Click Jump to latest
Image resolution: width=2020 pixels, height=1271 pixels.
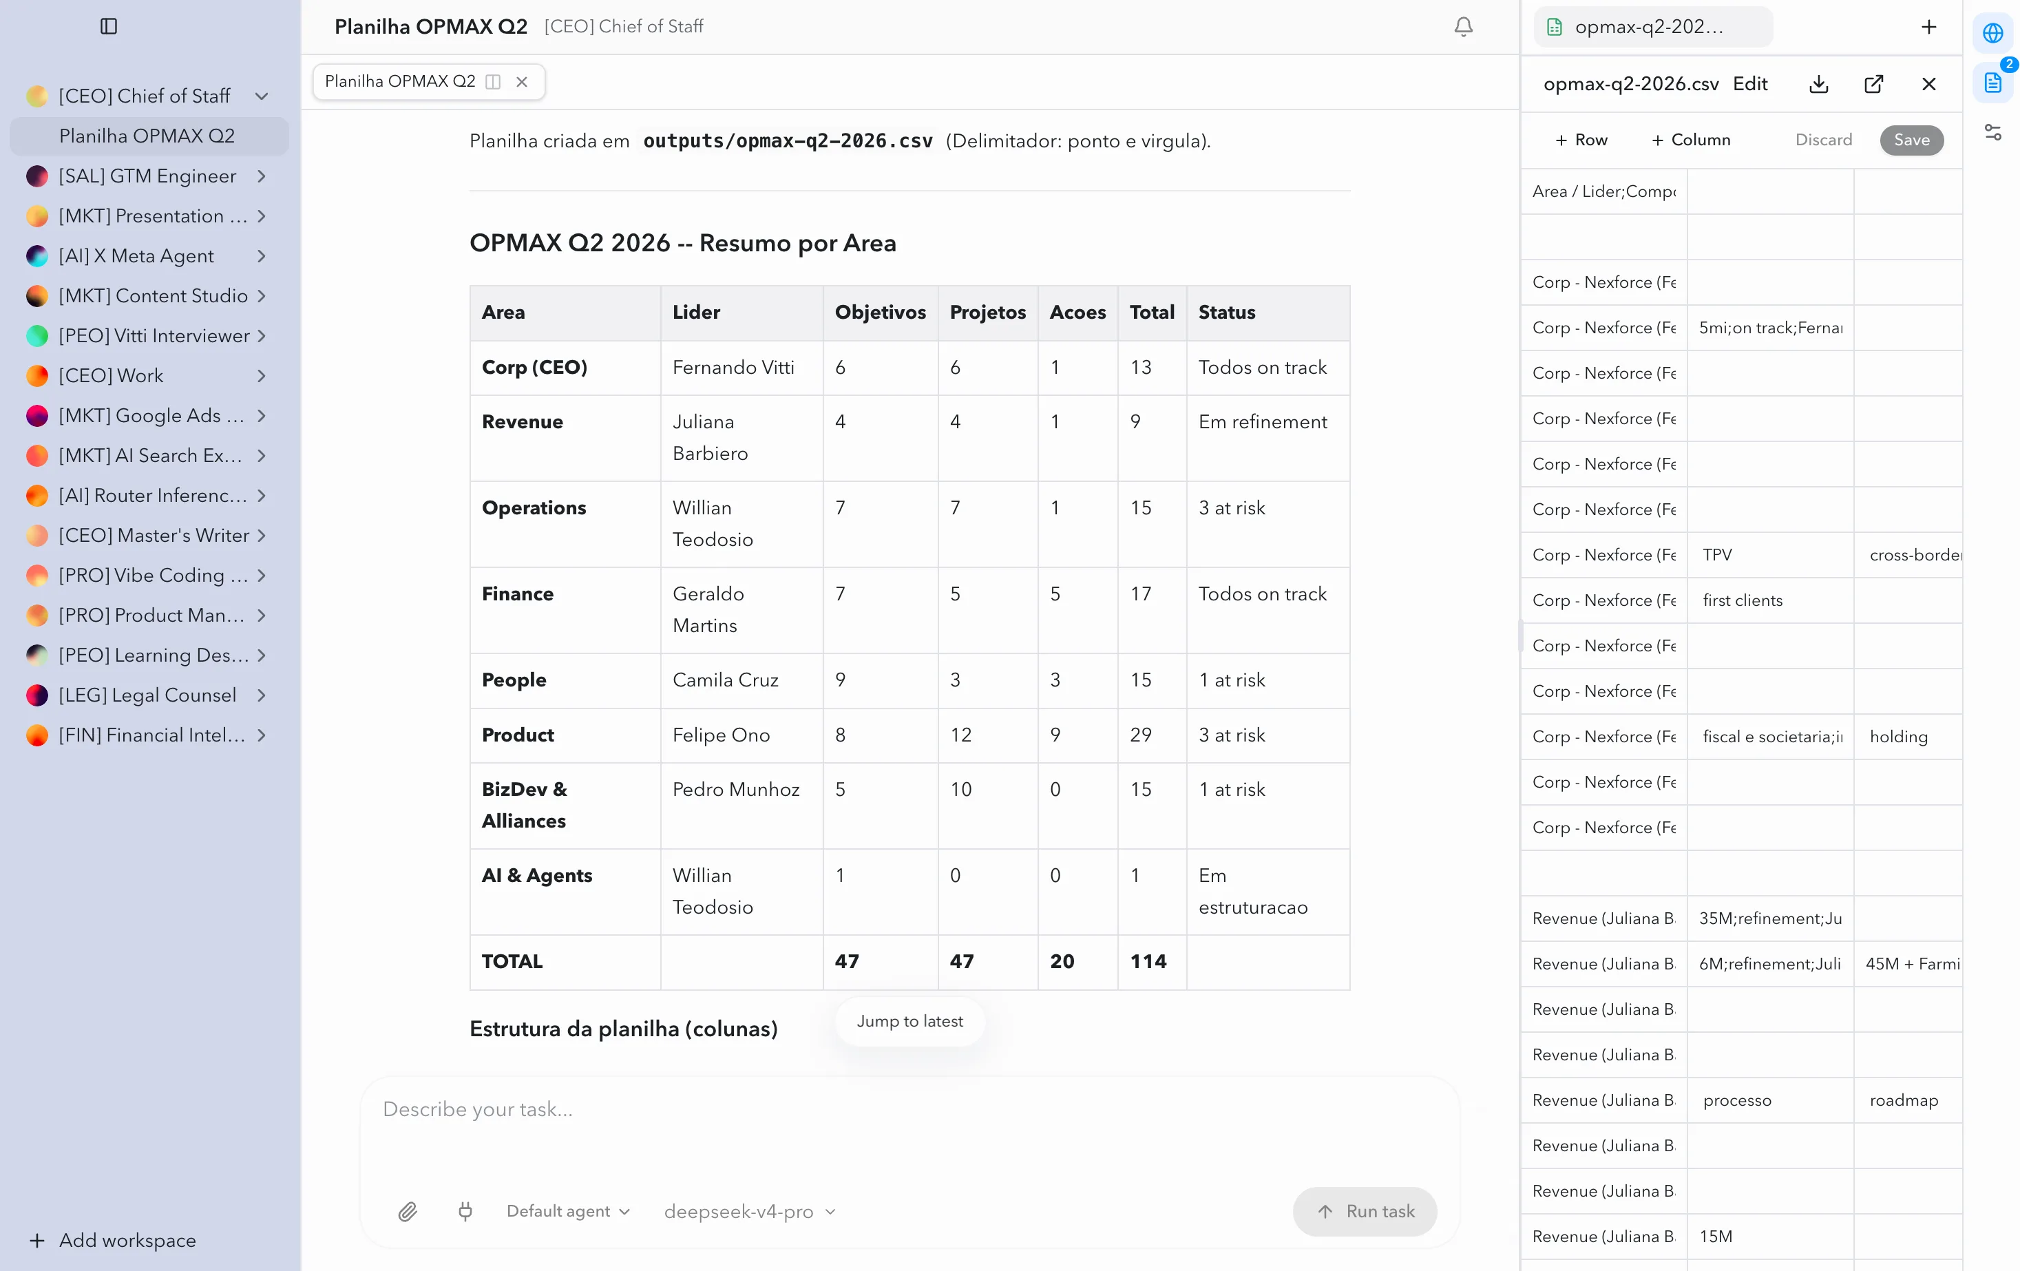coord(909,1021)
